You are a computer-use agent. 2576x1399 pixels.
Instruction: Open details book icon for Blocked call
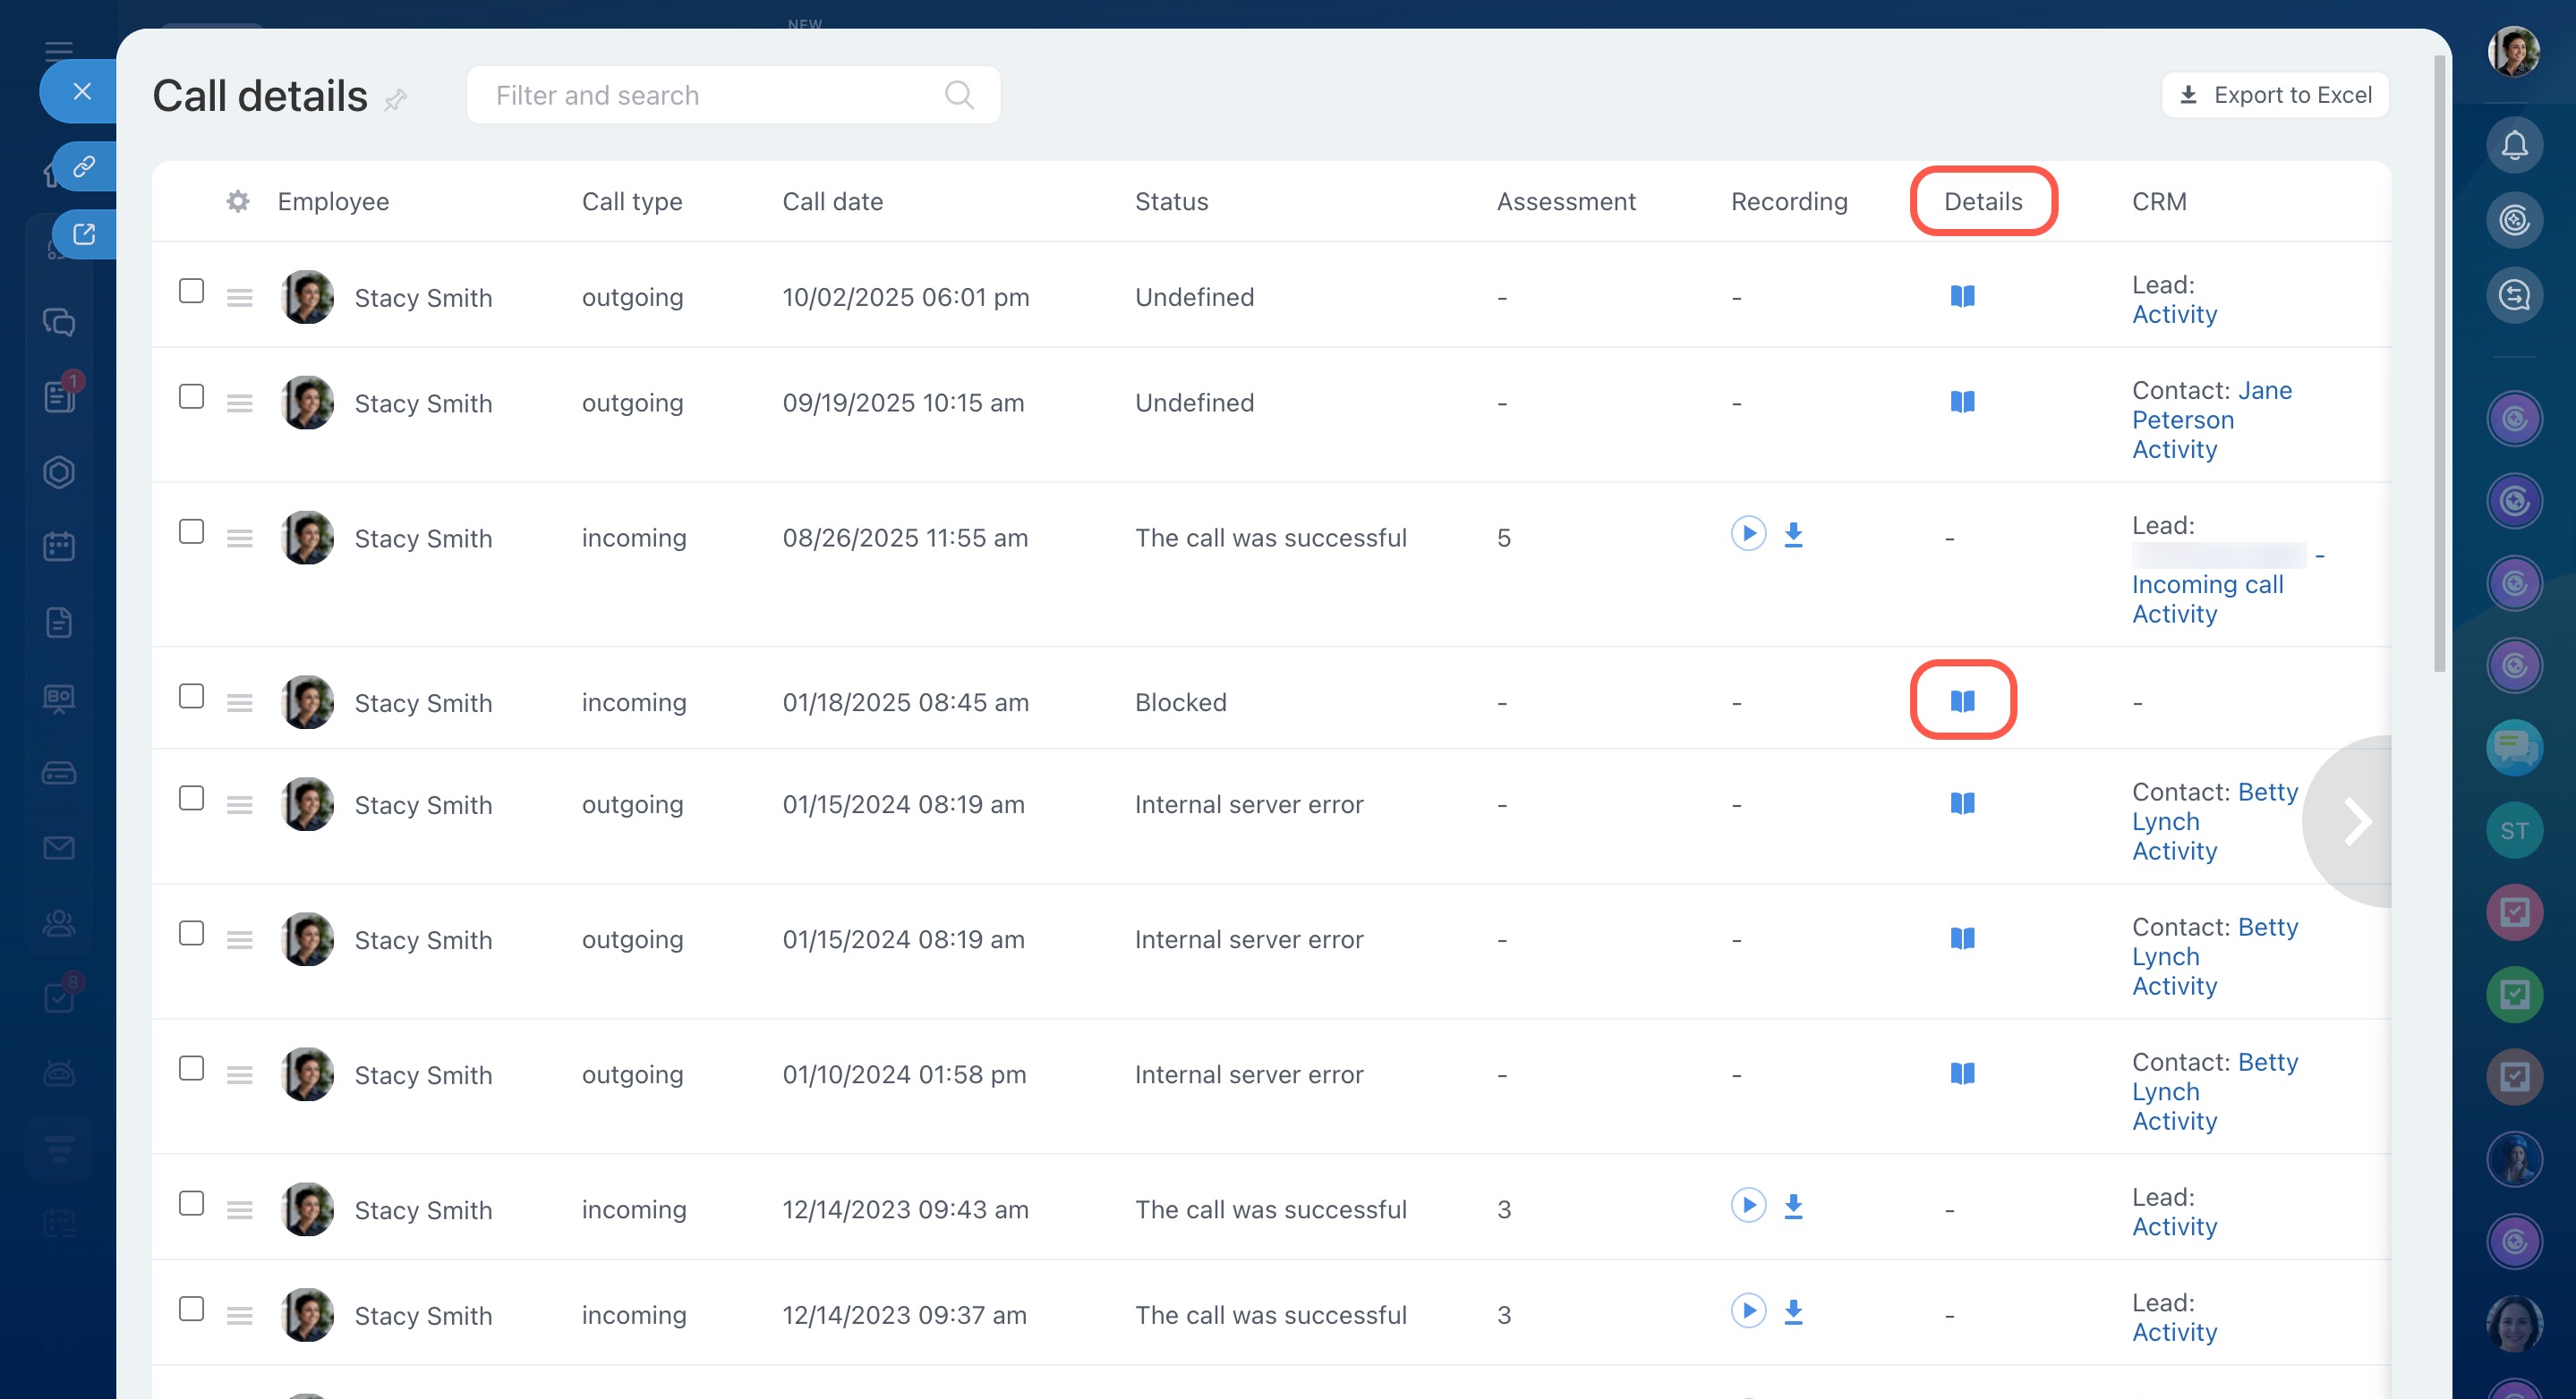[x=1962, y=701]
